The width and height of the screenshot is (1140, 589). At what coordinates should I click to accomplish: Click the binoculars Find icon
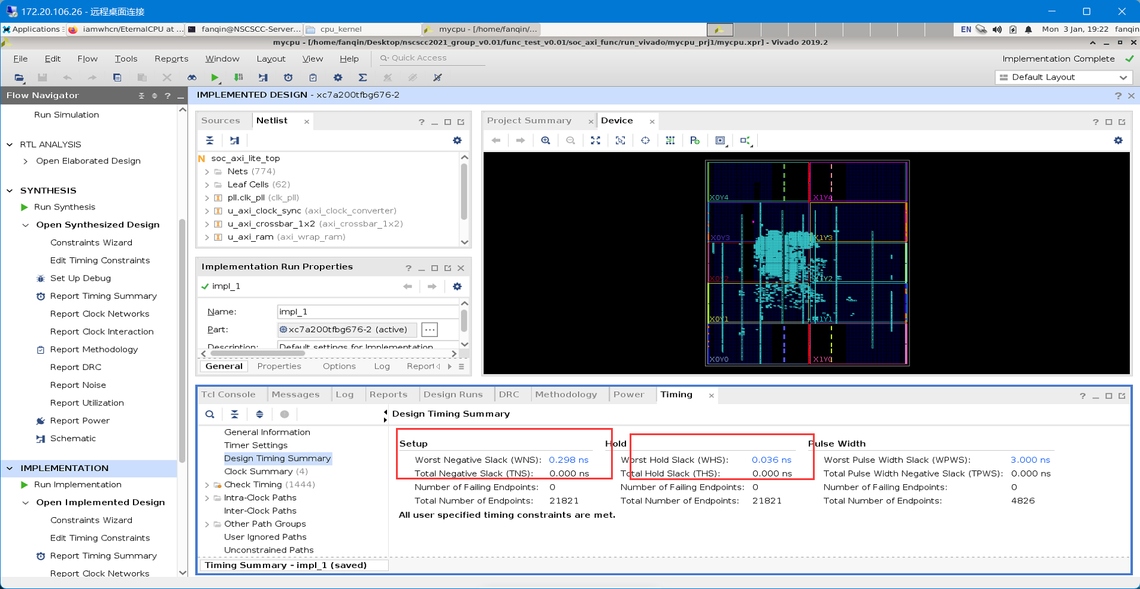coord(192,77)
